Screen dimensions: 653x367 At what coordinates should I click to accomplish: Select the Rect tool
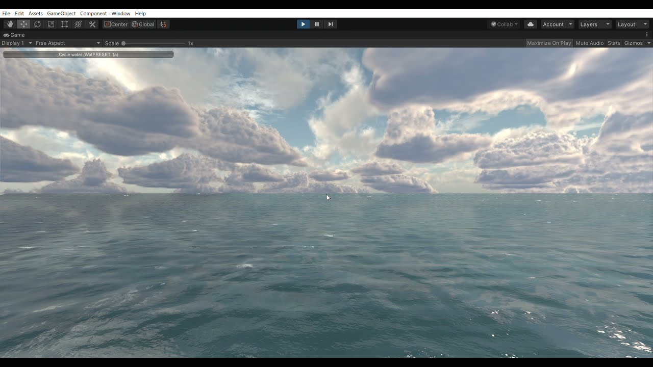coord(64,24)
